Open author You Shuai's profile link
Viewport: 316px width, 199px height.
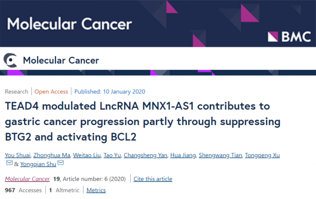(x=17, y=155)
